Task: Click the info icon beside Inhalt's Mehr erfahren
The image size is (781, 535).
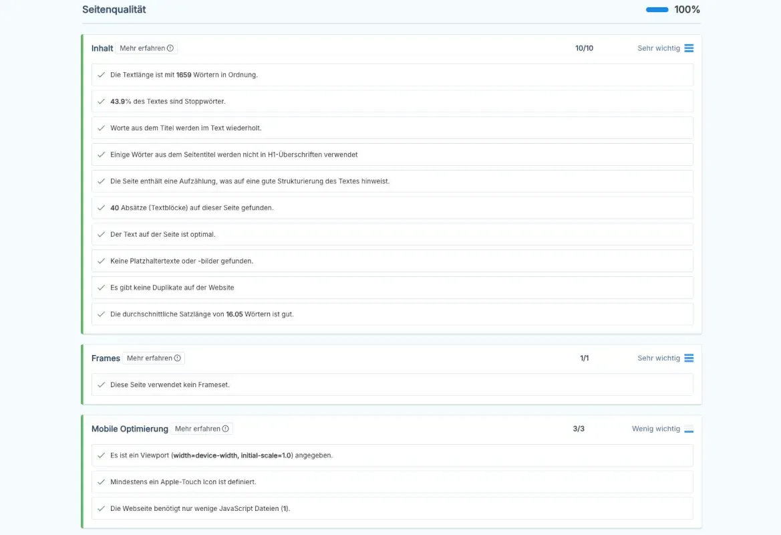Action: (x=170, y=47)
